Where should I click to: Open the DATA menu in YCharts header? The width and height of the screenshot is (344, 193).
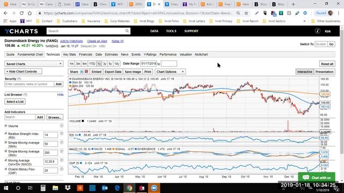(154, 31)
